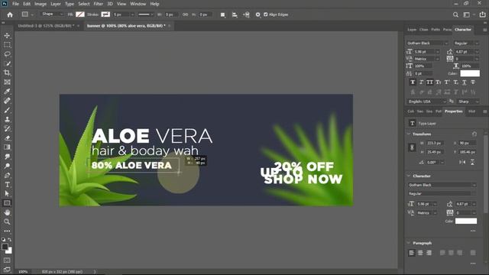The width and height of the screenshot is (489, 275).
Task: Flip horizontal in Transform section
Action: tap(462, 162)
